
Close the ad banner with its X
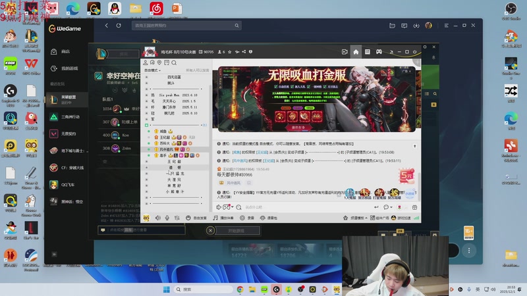click(410, 71)
